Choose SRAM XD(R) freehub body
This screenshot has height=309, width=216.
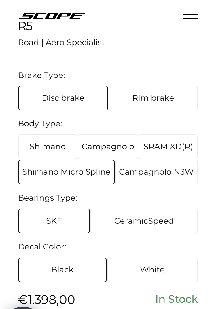coord(168,147)
